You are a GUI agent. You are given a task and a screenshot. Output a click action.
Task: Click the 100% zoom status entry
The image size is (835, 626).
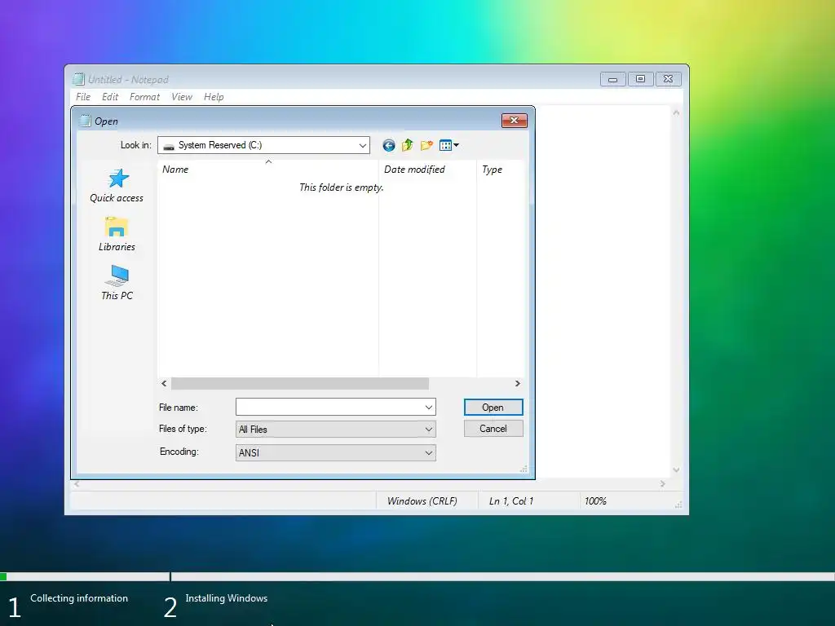click(595, 501)
